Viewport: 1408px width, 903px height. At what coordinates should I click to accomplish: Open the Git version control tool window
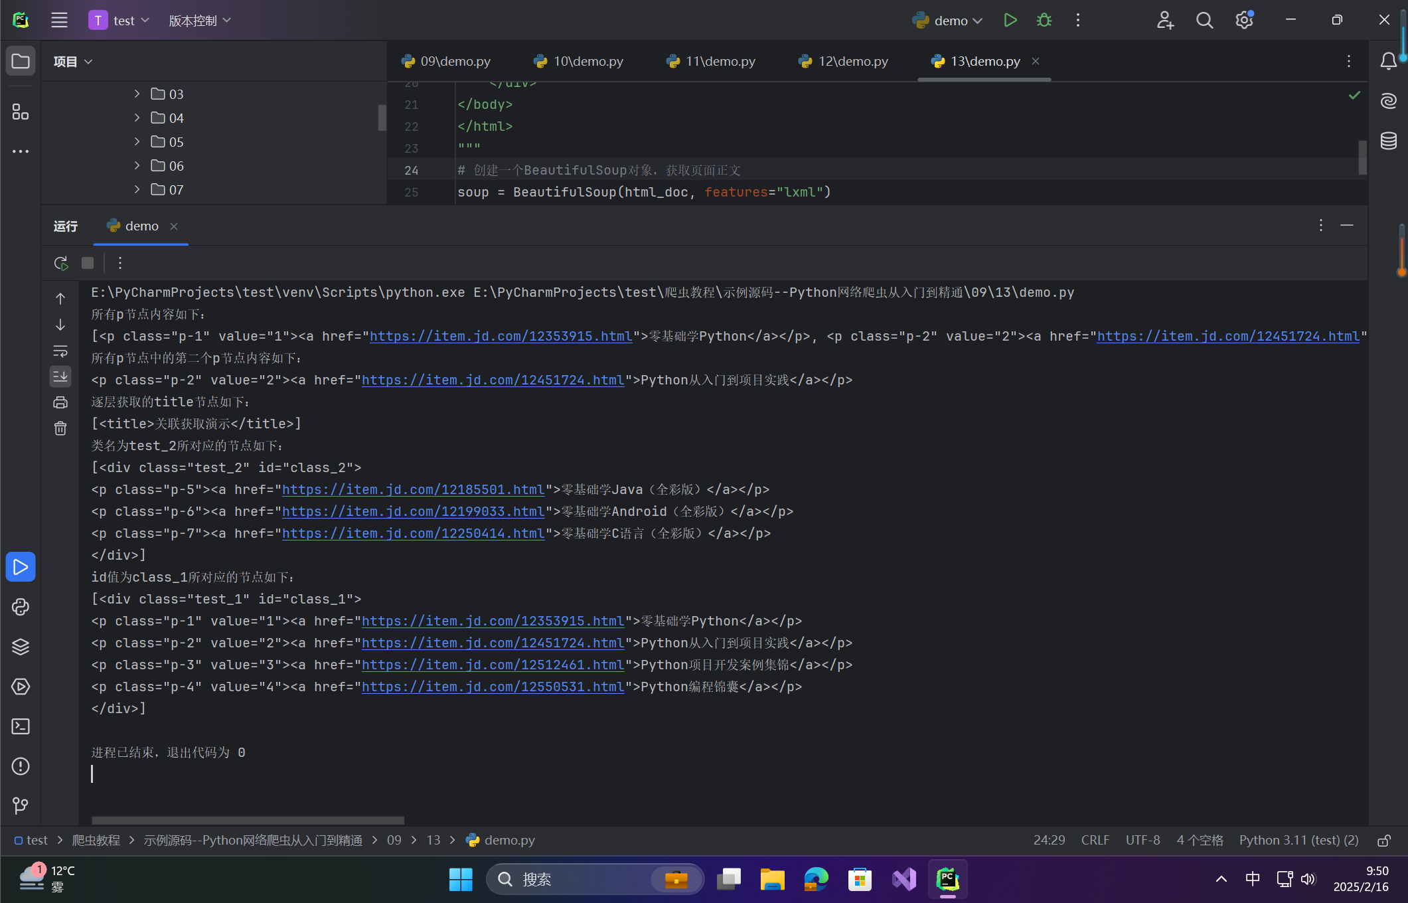tap(21, 806)
